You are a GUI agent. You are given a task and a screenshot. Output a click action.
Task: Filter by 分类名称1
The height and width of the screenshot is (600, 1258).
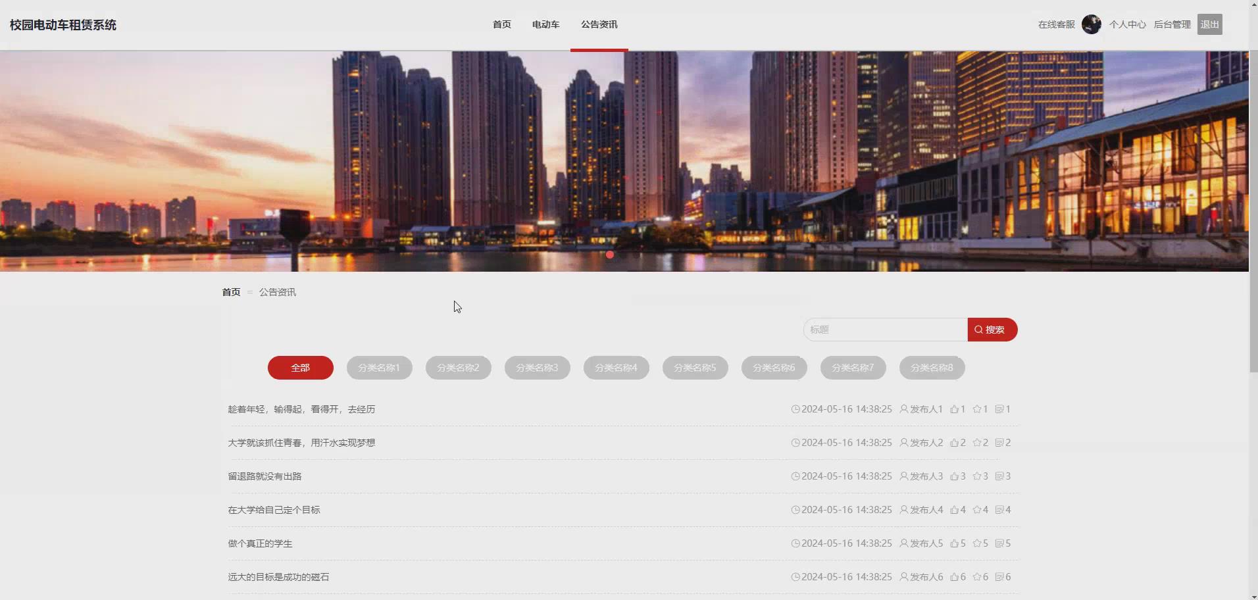click(x=380, y=368)
